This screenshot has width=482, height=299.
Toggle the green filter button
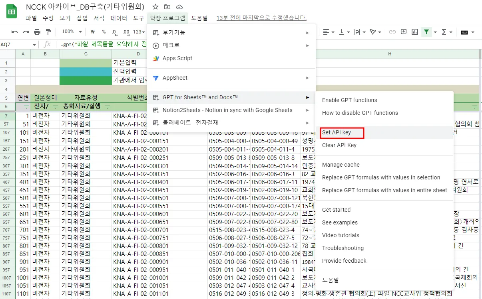(x=426, y=32)
